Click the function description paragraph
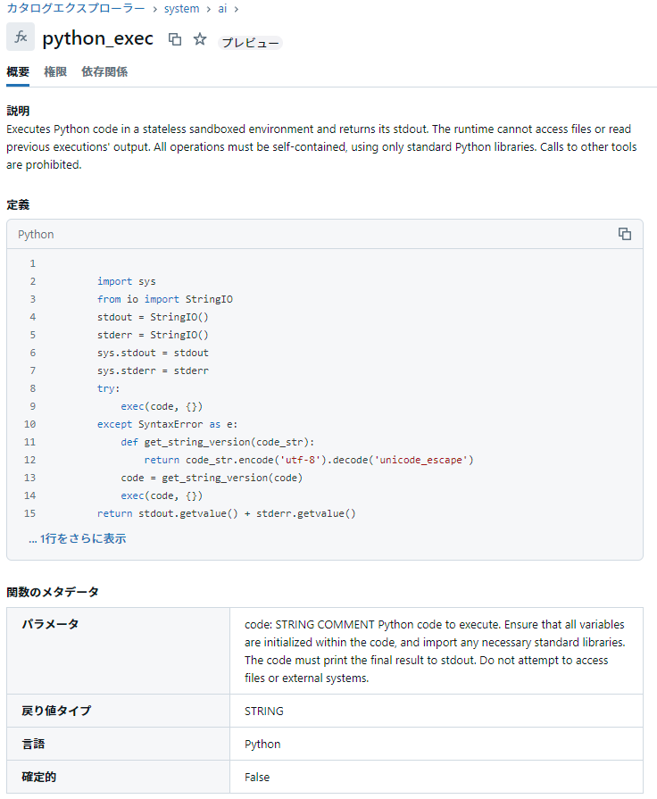Screen dimensions: 657x799 click(x=321, y=146)
